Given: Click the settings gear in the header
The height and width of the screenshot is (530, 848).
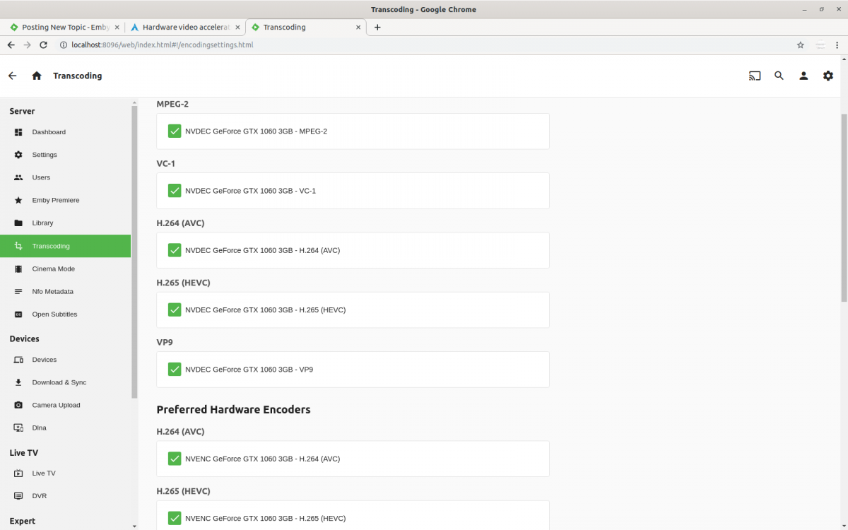Looking at the screenshot, I should click(828, 76).
